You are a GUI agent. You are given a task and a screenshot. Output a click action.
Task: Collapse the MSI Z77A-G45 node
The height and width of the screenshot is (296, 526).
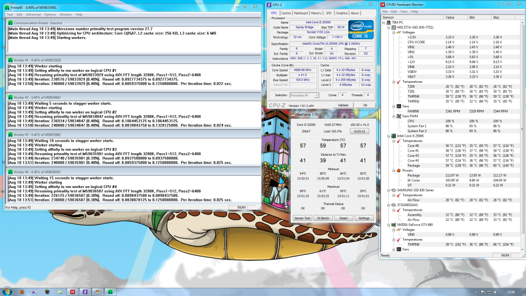point(388,28)
